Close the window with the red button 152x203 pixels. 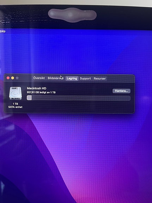[x=8, y=78]
